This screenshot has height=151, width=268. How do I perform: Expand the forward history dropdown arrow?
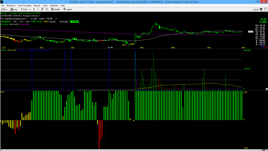38,9
